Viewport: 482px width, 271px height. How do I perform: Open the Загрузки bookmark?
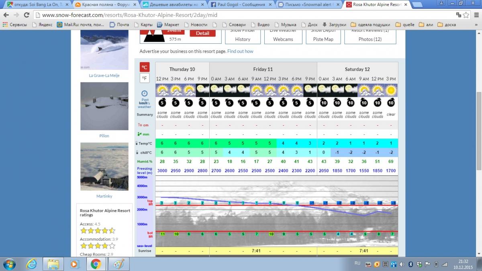pos(334,24)
